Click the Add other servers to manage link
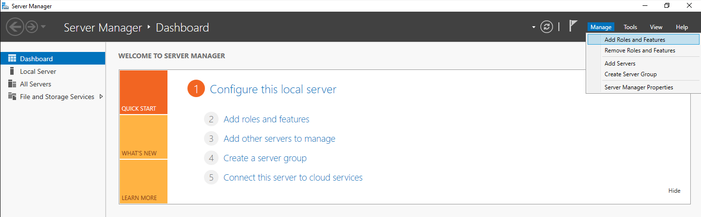This screenshot has width=701, height=217. (279, 139)
